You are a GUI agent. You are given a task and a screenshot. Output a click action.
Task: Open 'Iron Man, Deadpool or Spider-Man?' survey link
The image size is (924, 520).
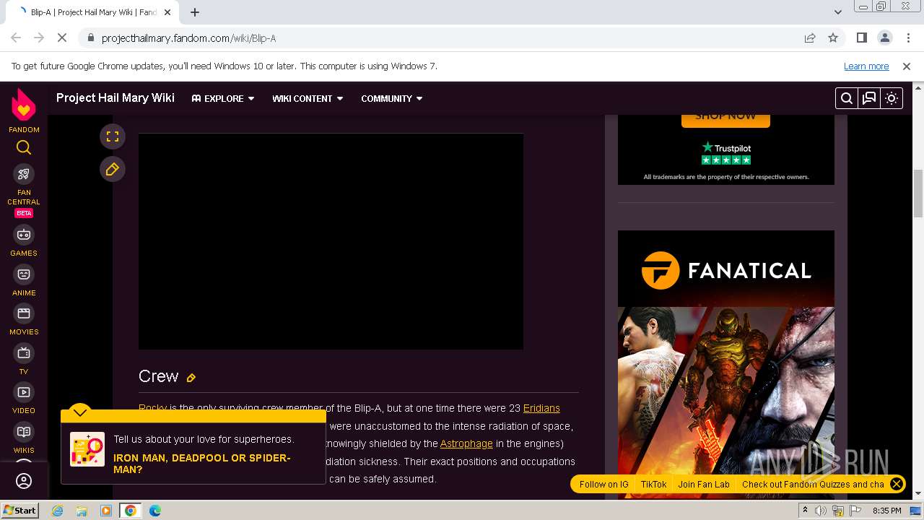click(202, 464)
